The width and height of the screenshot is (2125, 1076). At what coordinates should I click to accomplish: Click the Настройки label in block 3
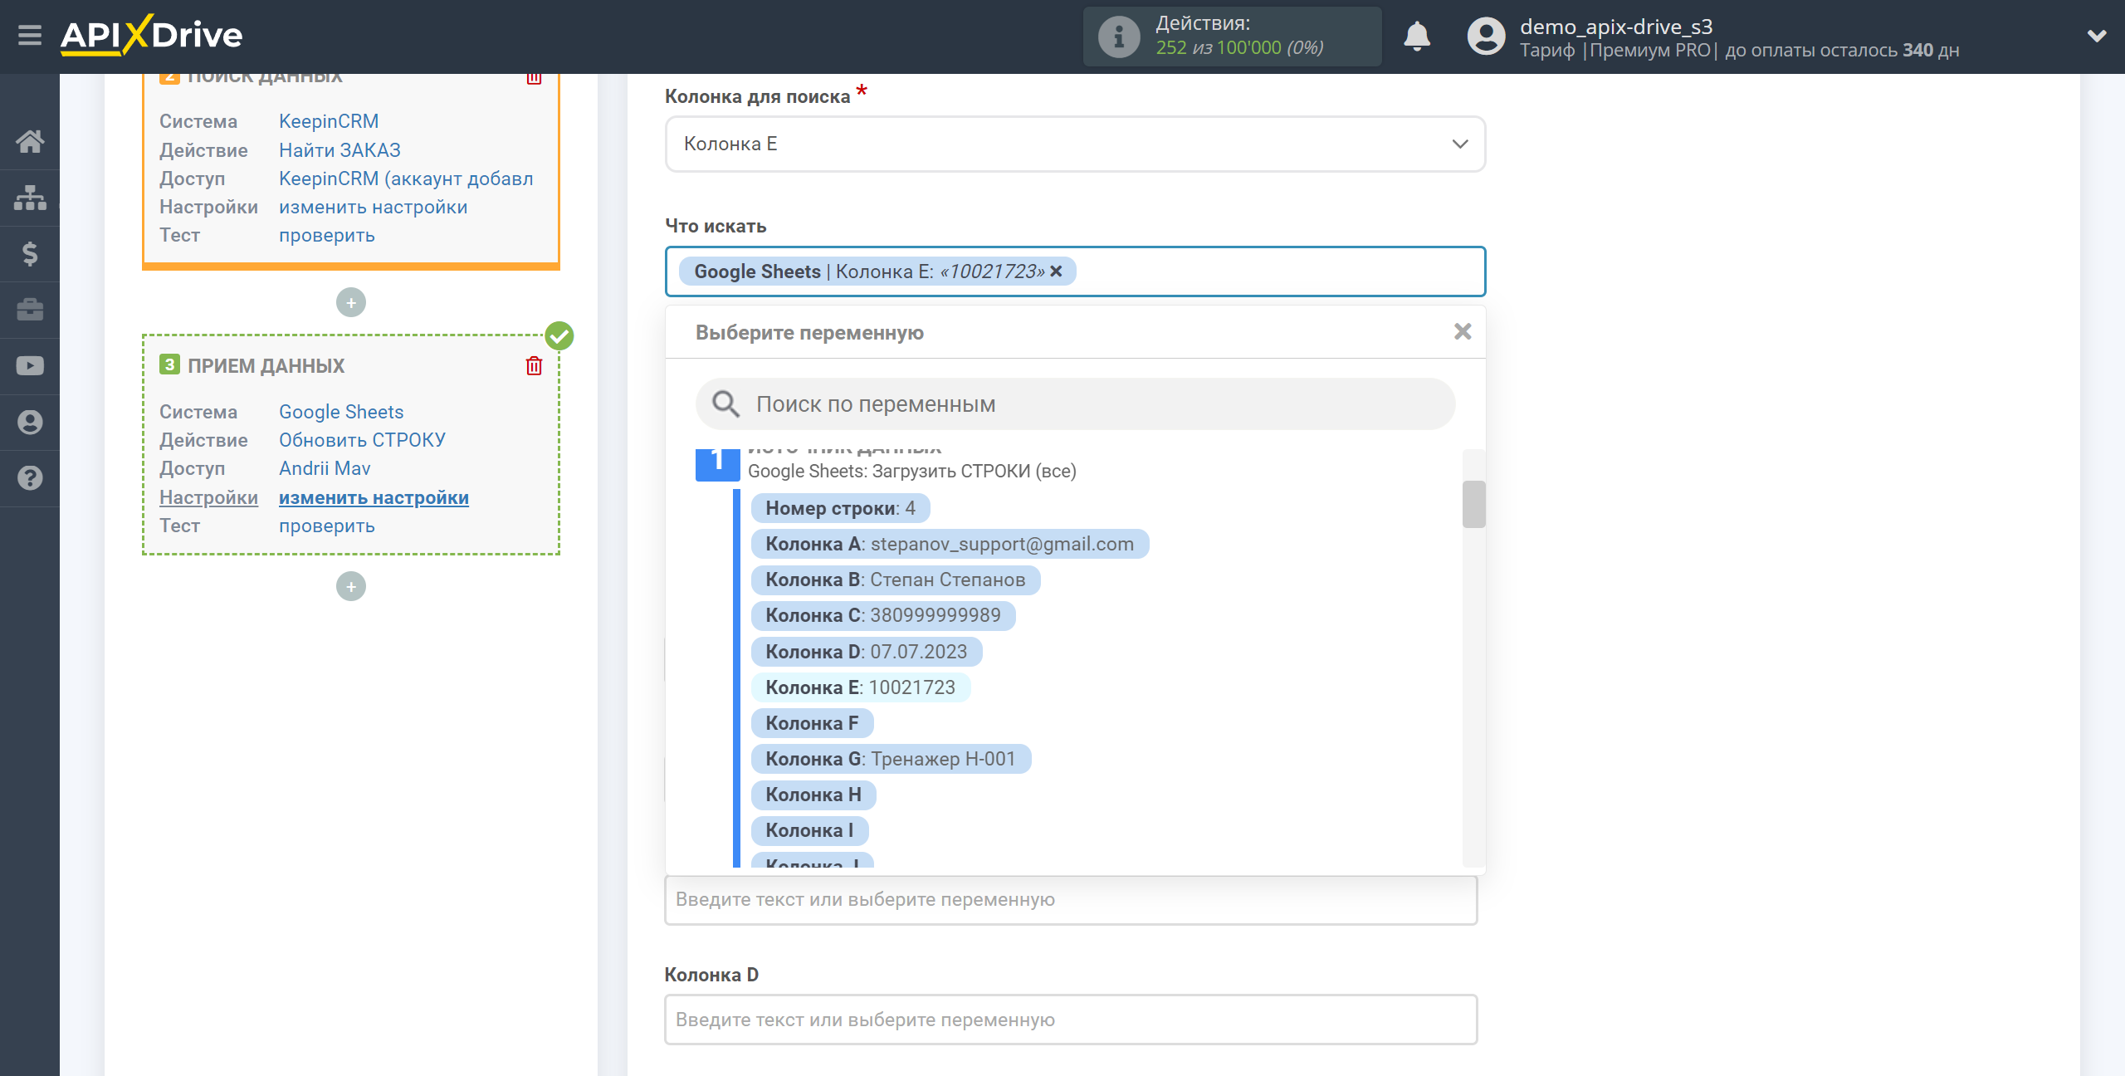[208, 497]
